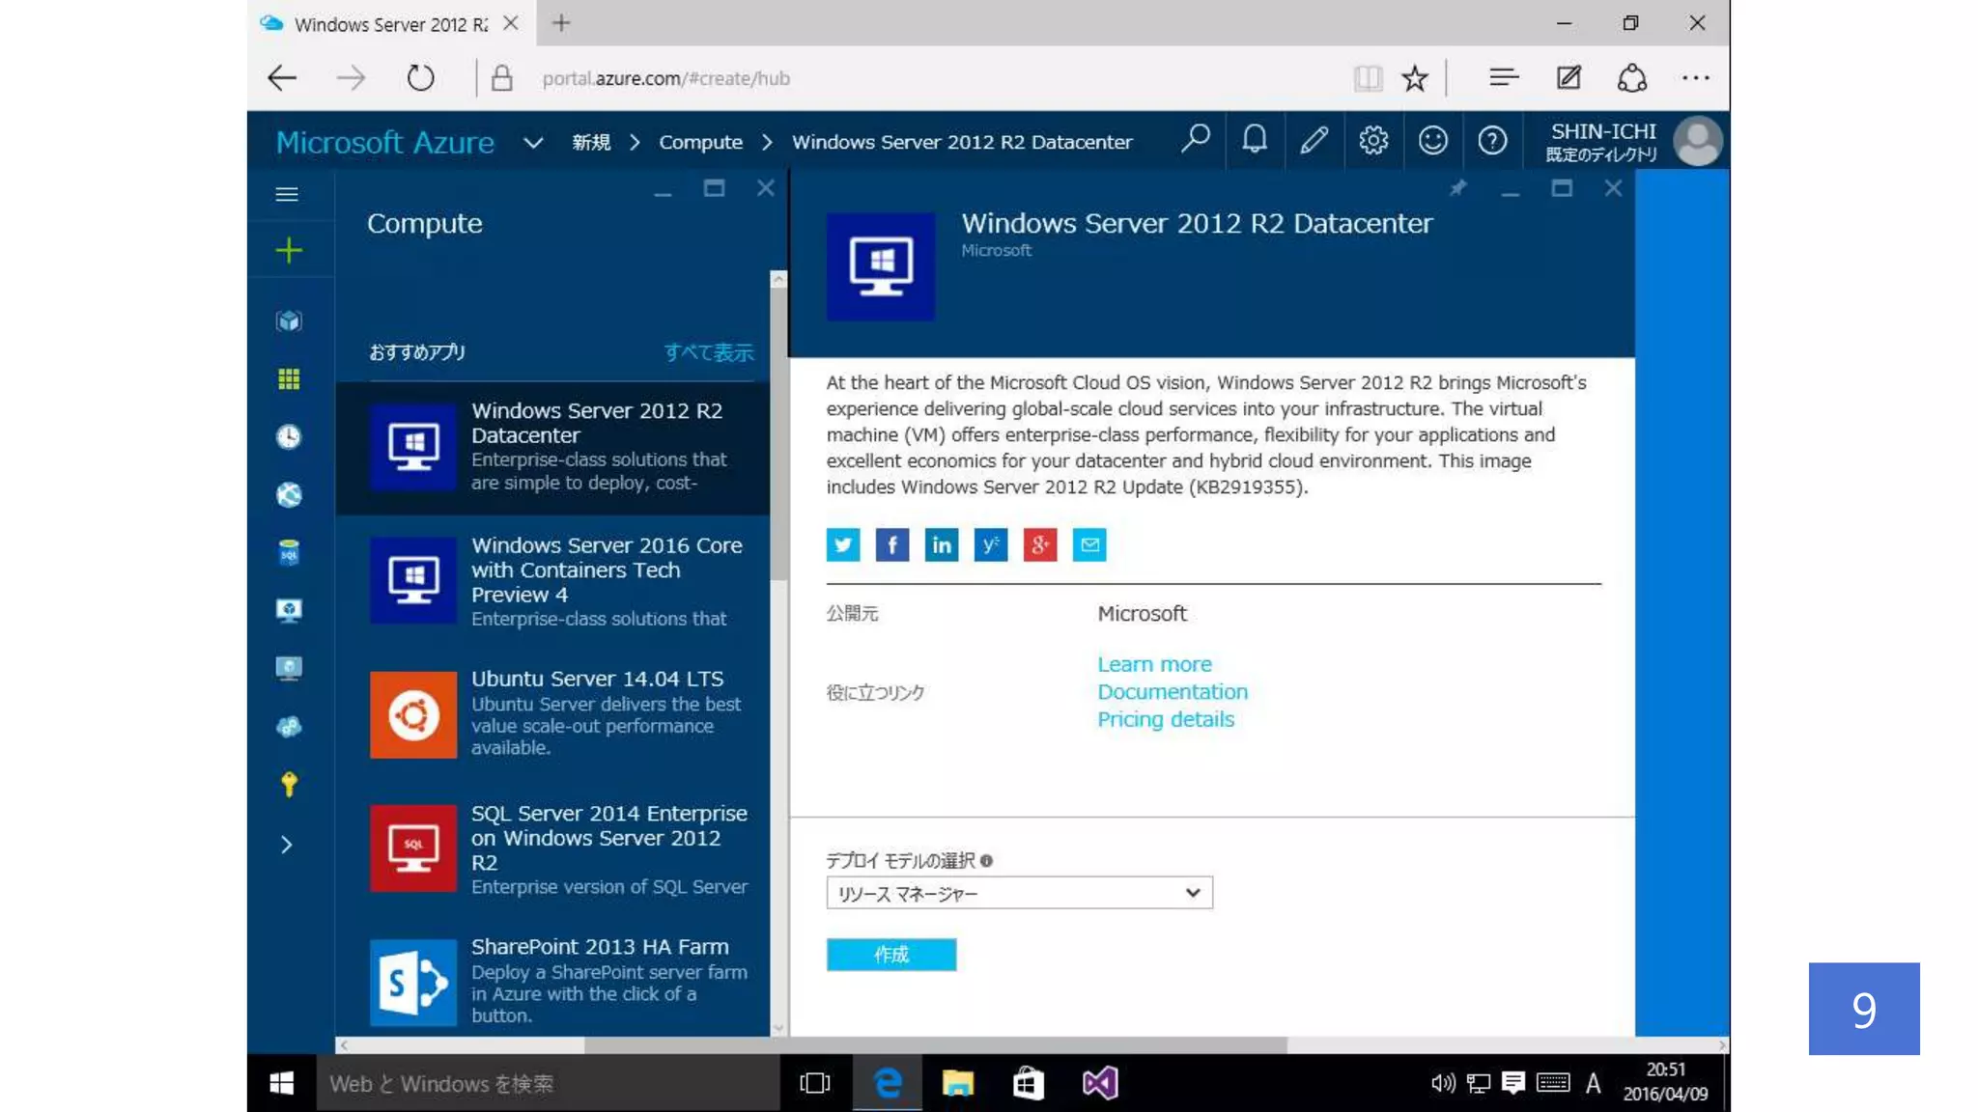Image resolution: width=1978 pixels, height=1112 pixels.
Task: Toggle the hamburger sidebar menu
Action: coord(287,195)
